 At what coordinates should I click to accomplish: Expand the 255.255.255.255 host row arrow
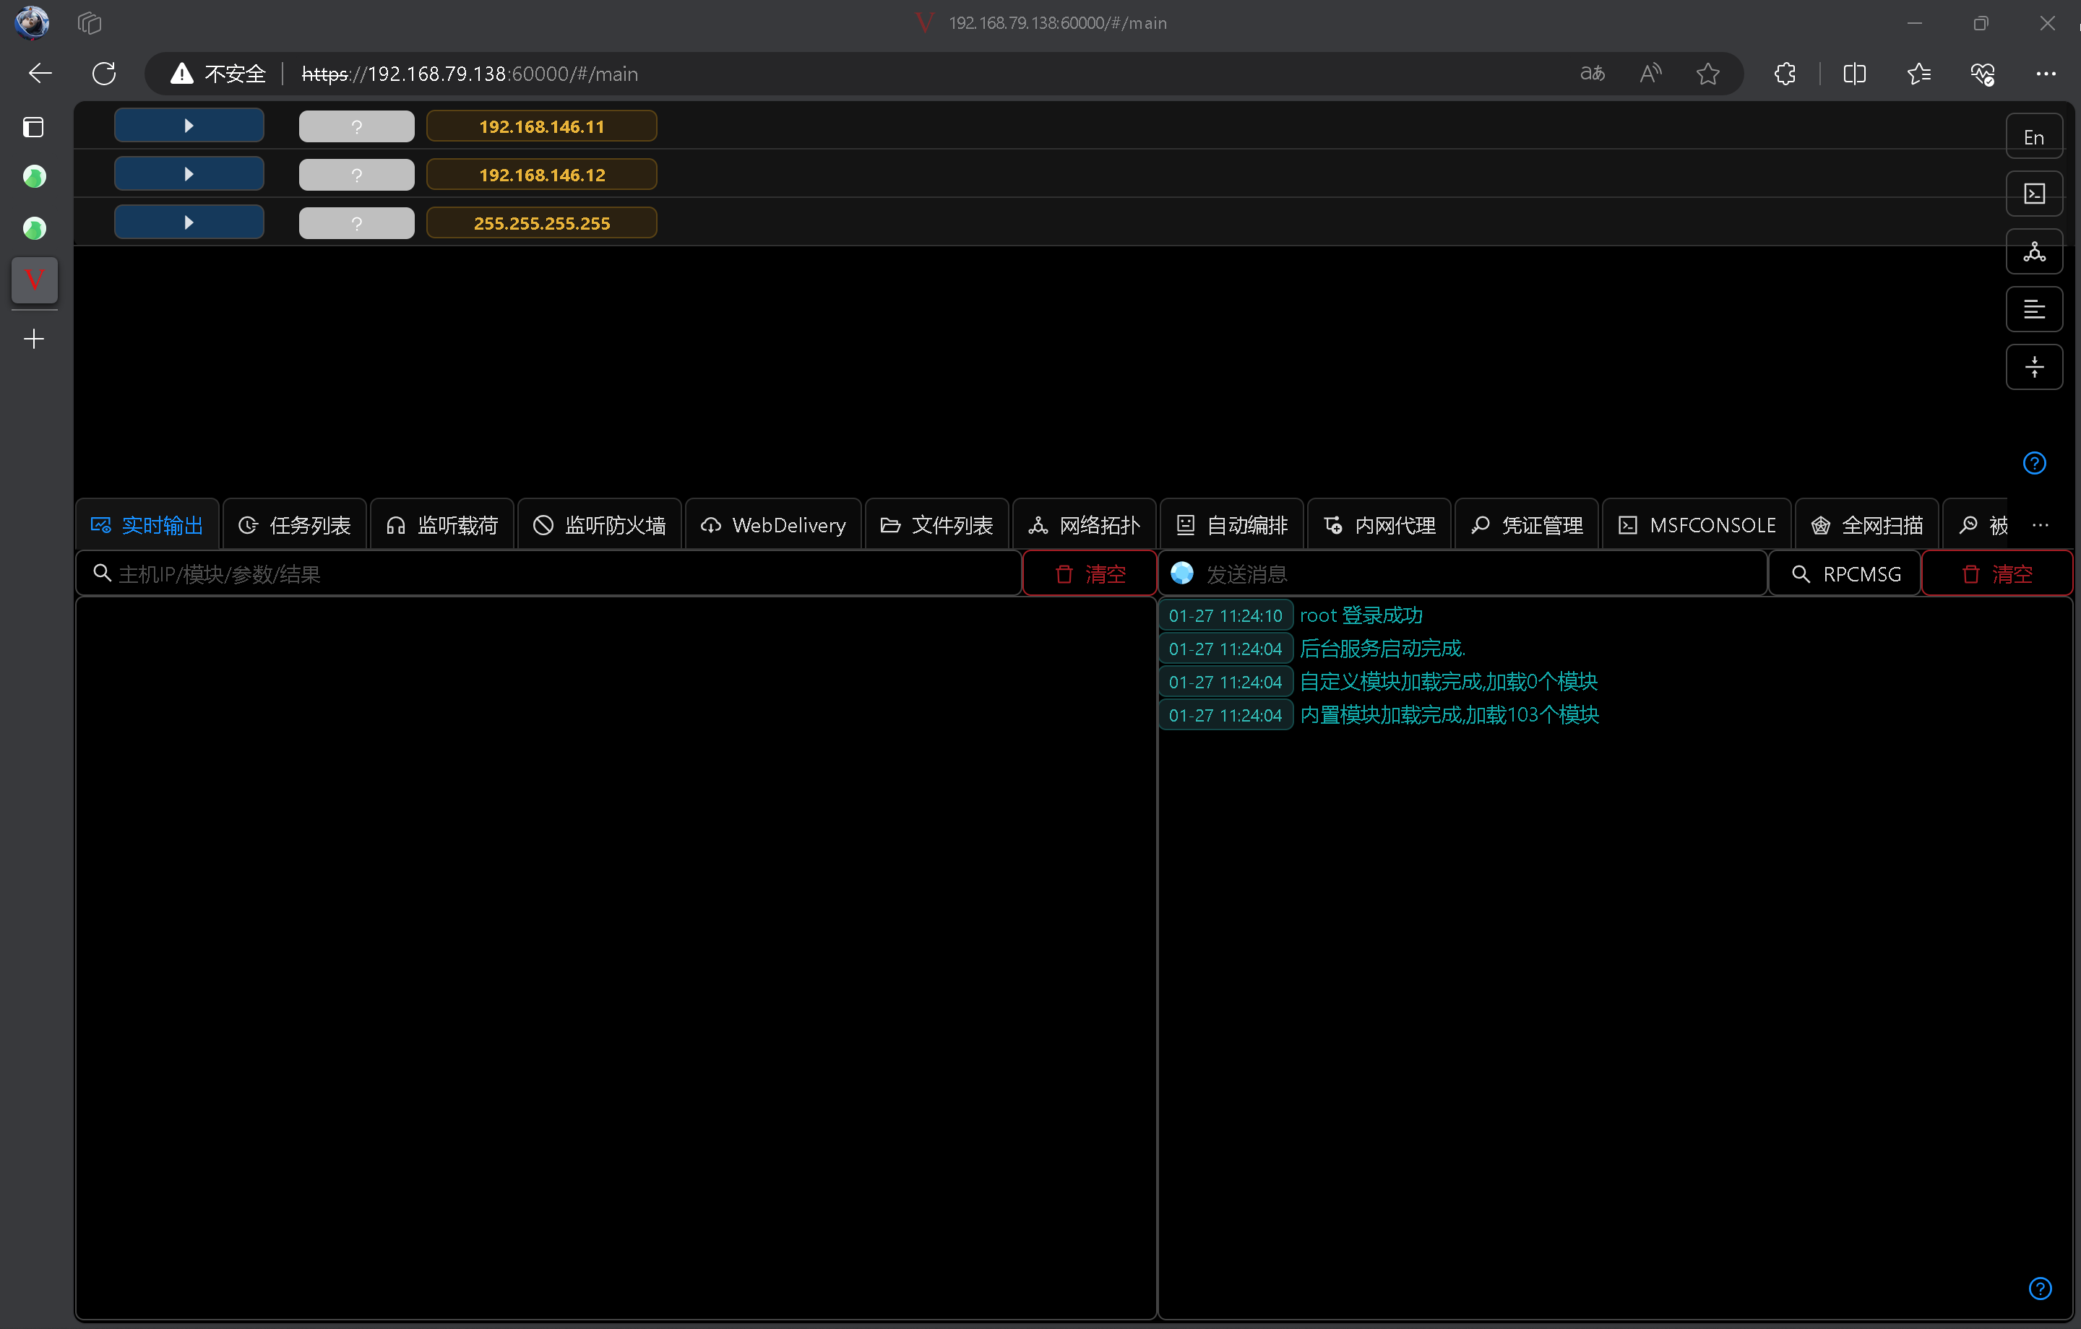click(189, 223)
